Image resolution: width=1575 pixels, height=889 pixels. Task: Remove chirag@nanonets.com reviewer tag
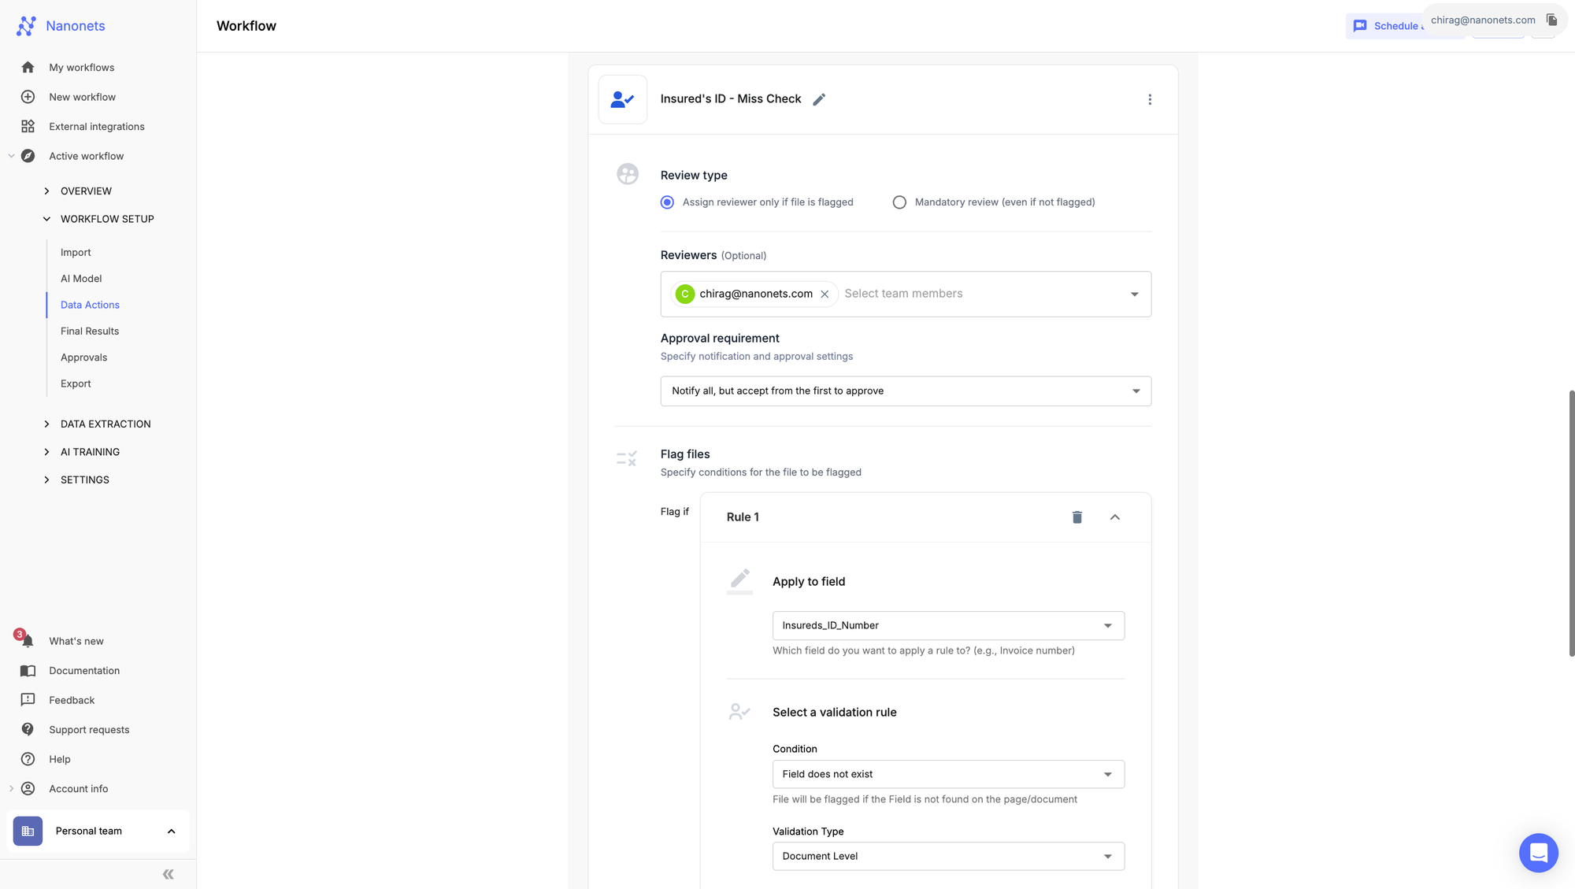click(x=825, y=293)
